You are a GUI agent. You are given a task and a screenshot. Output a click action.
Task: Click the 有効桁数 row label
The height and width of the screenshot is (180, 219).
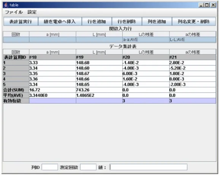pos(16,101)
